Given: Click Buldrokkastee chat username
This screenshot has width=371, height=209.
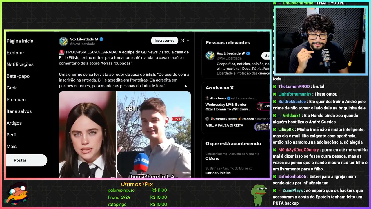Looking at the screenshot, I should [x=292, y=102].
